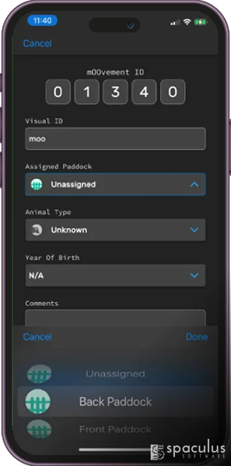Tap Done on the picker toolbar
The width and height of the screenshot is (231, 466).
(x=197, y=336)
